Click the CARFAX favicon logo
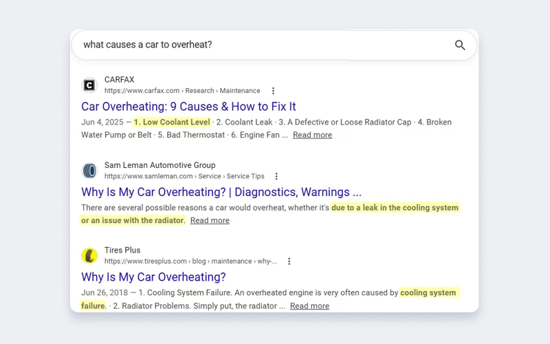The width and height of the screenshot is (550, 344). (x=89, y=85)
